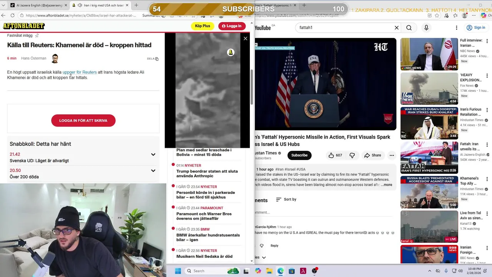Switch to the Al Jazeera English TikTok tab
492x277 pixels.
click(x=38, y=5)
